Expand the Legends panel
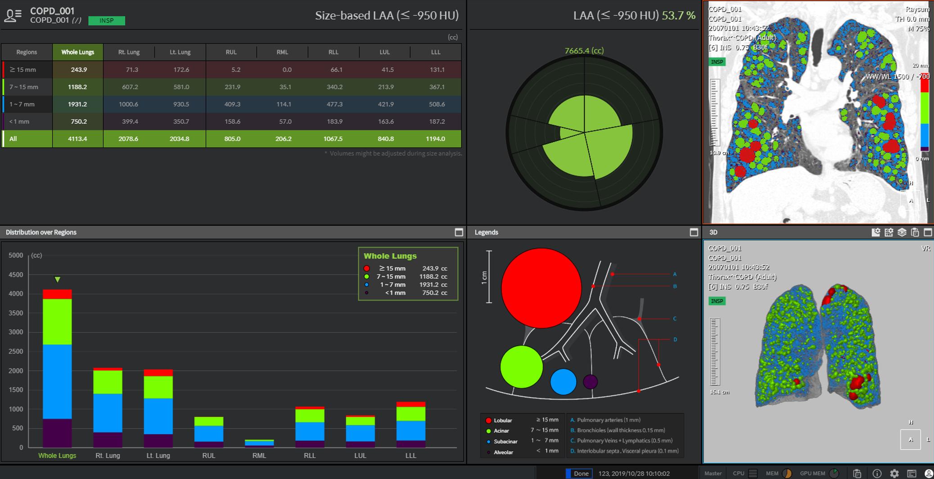The width and height of the screenshot is (934, 479). click(694, 233)
